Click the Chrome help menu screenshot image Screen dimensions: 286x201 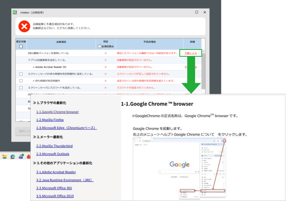(x=180, y=169)
